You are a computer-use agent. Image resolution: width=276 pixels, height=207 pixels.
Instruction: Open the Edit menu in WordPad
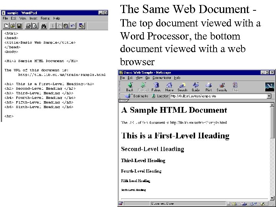pos(13,18)
